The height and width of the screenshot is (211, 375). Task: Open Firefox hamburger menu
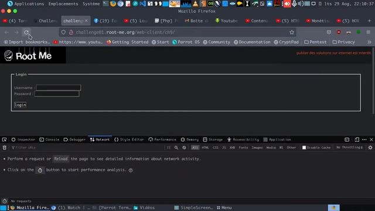369,32
